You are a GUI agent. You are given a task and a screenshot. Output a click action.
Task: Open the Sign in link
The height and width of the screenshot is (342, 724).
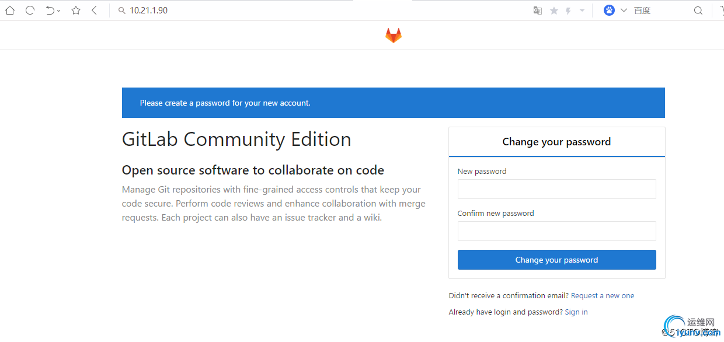point(576,312)
